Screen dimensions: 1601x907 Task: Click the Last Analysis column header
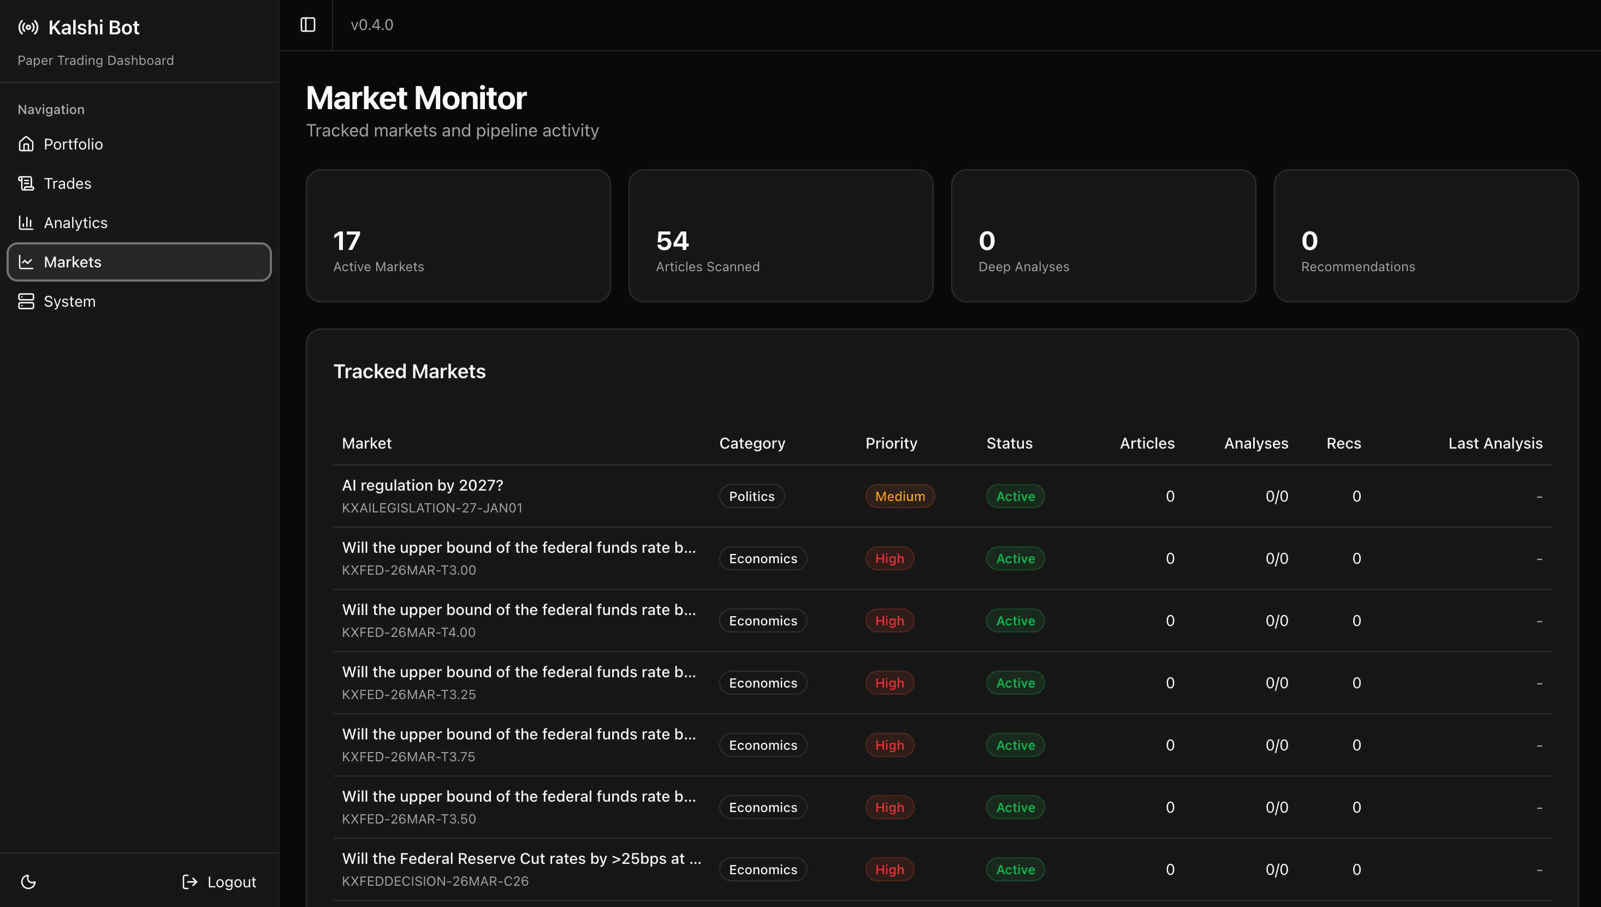point(1495,443)
